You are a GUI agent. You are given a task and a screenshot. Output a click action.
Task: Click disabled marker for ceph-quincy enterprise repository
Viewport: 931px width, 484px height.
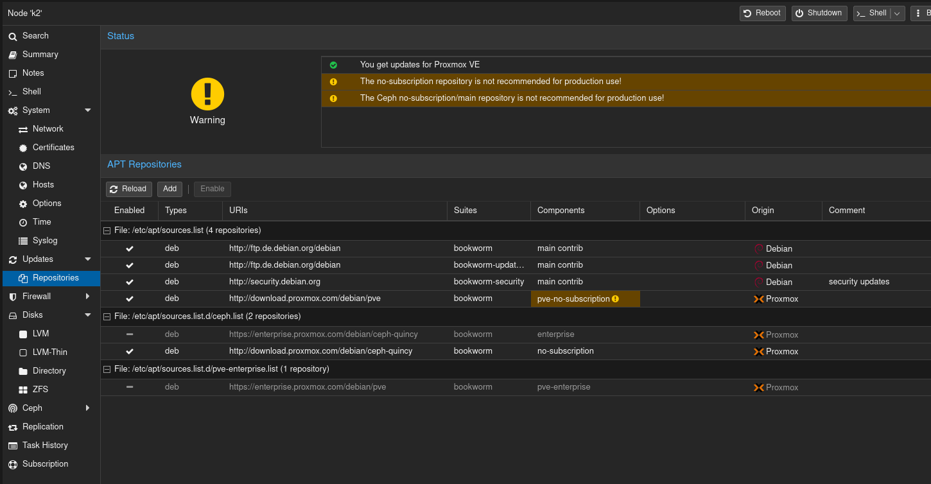tap(130, 334)
